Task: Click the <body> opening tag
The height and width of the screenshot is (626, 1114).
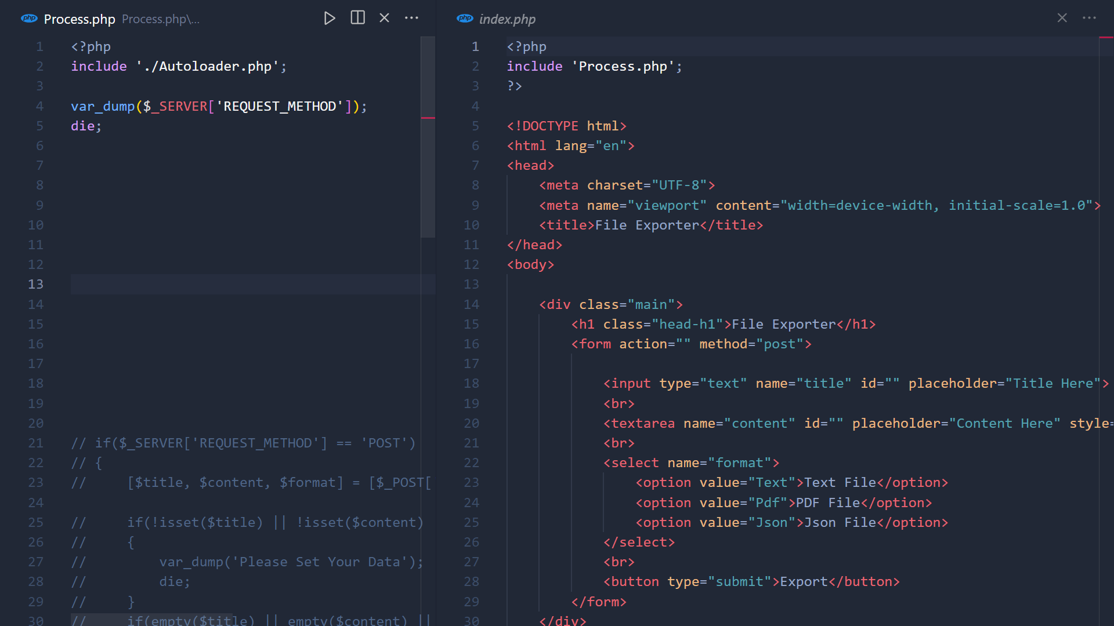Action: click(x=530, y=264)
